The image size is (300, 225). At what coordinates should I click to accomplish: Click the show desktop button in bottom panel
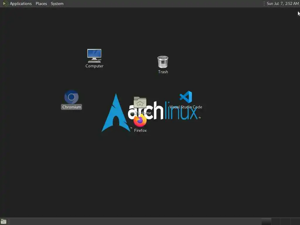click(x=4, y=221)
